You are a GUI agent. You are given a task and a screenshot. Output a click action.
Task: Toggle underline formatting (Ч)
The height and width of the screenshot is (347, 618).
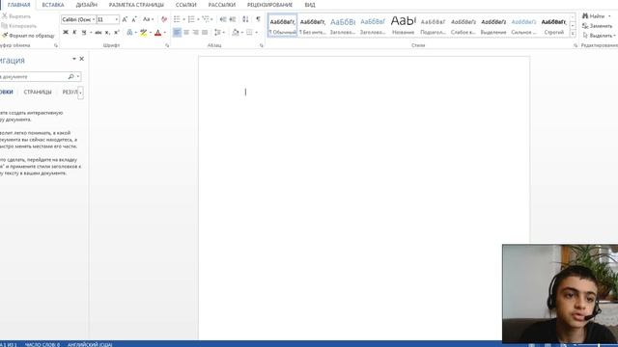[x=84, y=32]
